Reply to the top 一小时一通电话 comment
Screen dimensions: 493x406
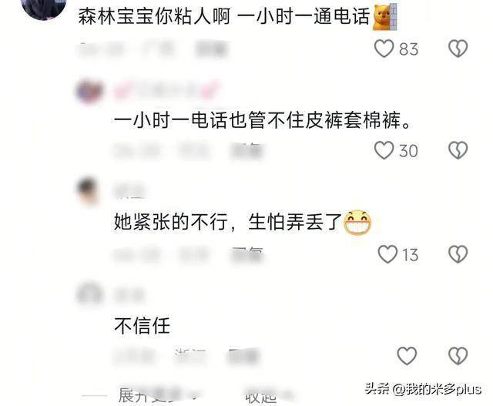click(x=211, y=49)
